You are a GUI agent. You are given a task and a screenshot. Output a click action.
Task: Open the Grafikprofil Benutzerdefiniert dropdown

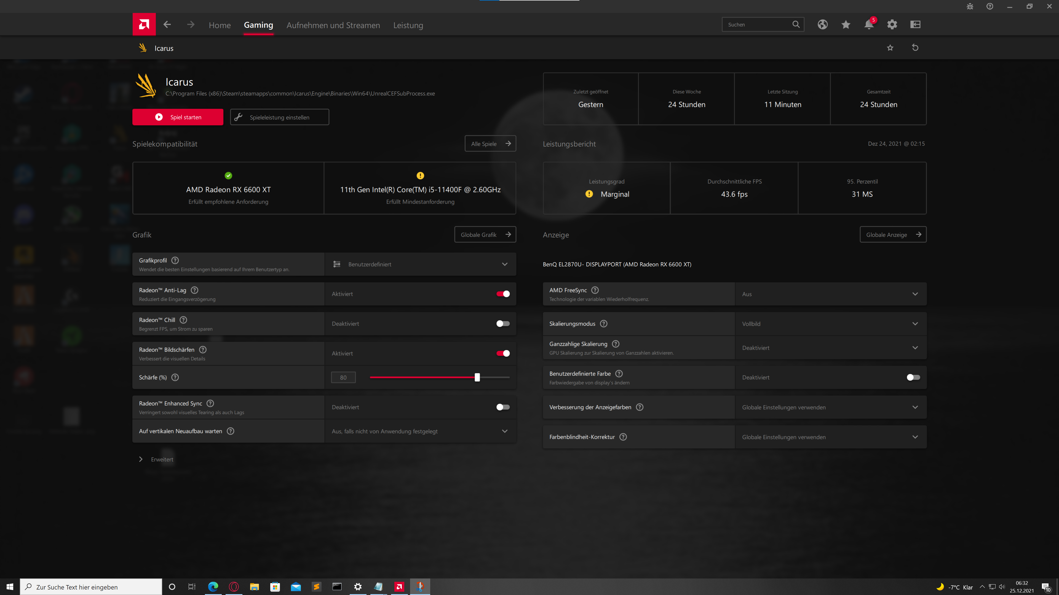click(420, 264)
